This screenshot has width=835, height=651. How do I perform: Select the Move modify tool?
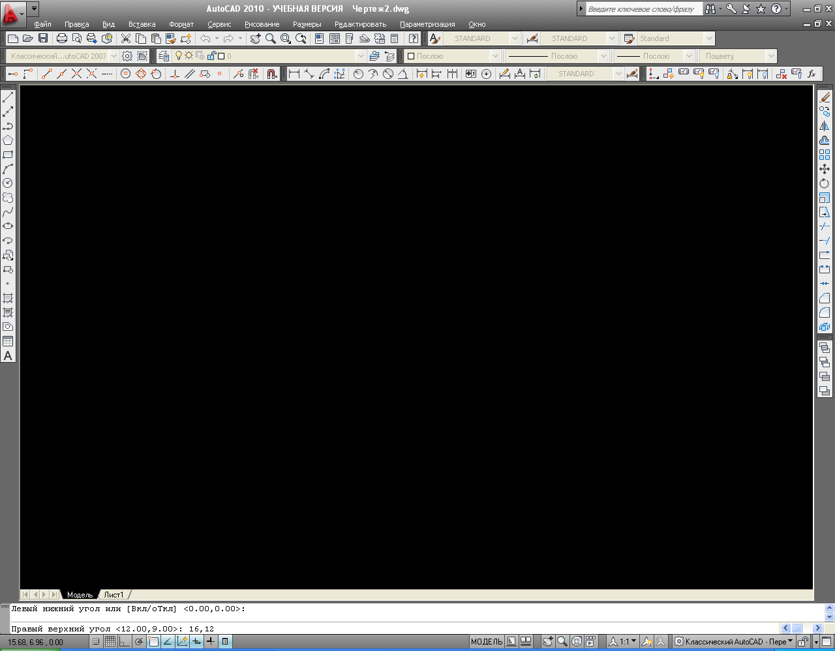click(x=825, y=169)
